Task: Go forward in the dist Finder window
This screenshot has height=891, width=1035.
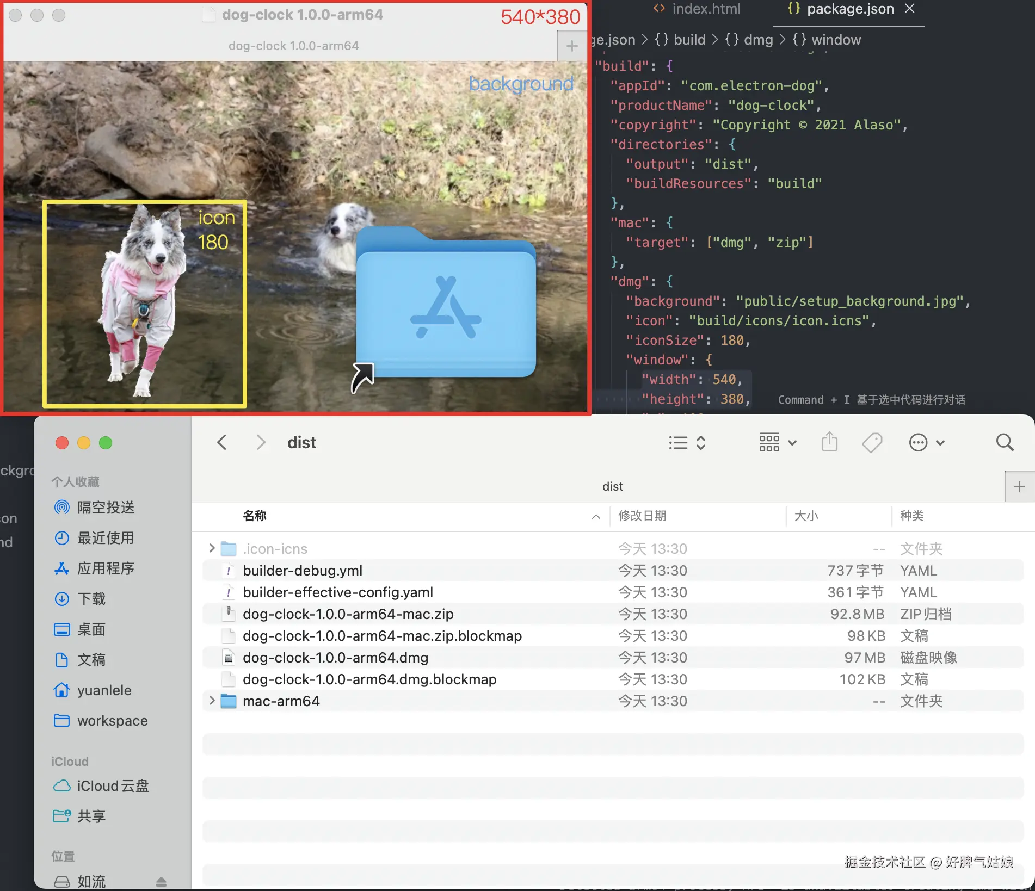Action: click(261, 442)
